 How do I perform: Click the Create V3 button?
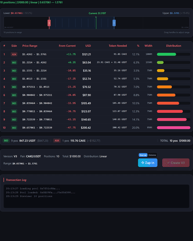coord(176,163)
